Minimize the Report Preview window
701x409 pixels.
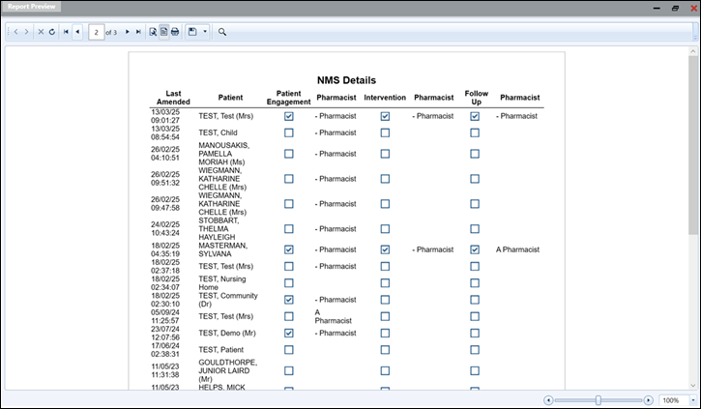coord(657,8)
